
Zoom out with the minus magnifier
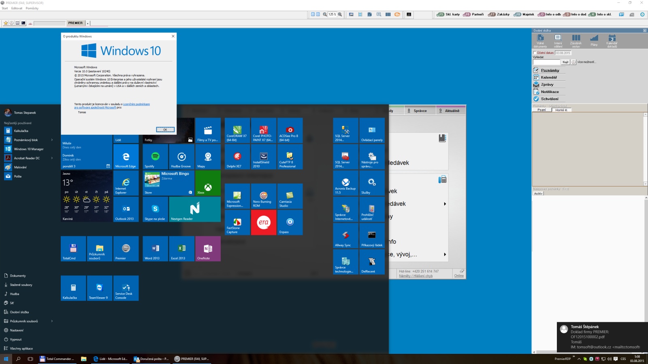(x=325, y=14)
